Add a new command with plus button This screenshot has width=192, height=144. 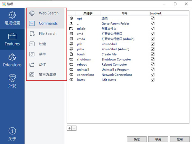coord(69,128)
